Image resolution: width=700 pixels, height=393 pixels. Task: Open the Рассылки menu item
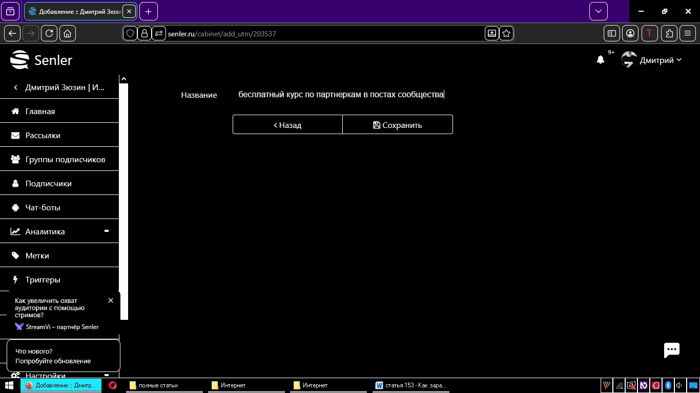coord(43,136)
